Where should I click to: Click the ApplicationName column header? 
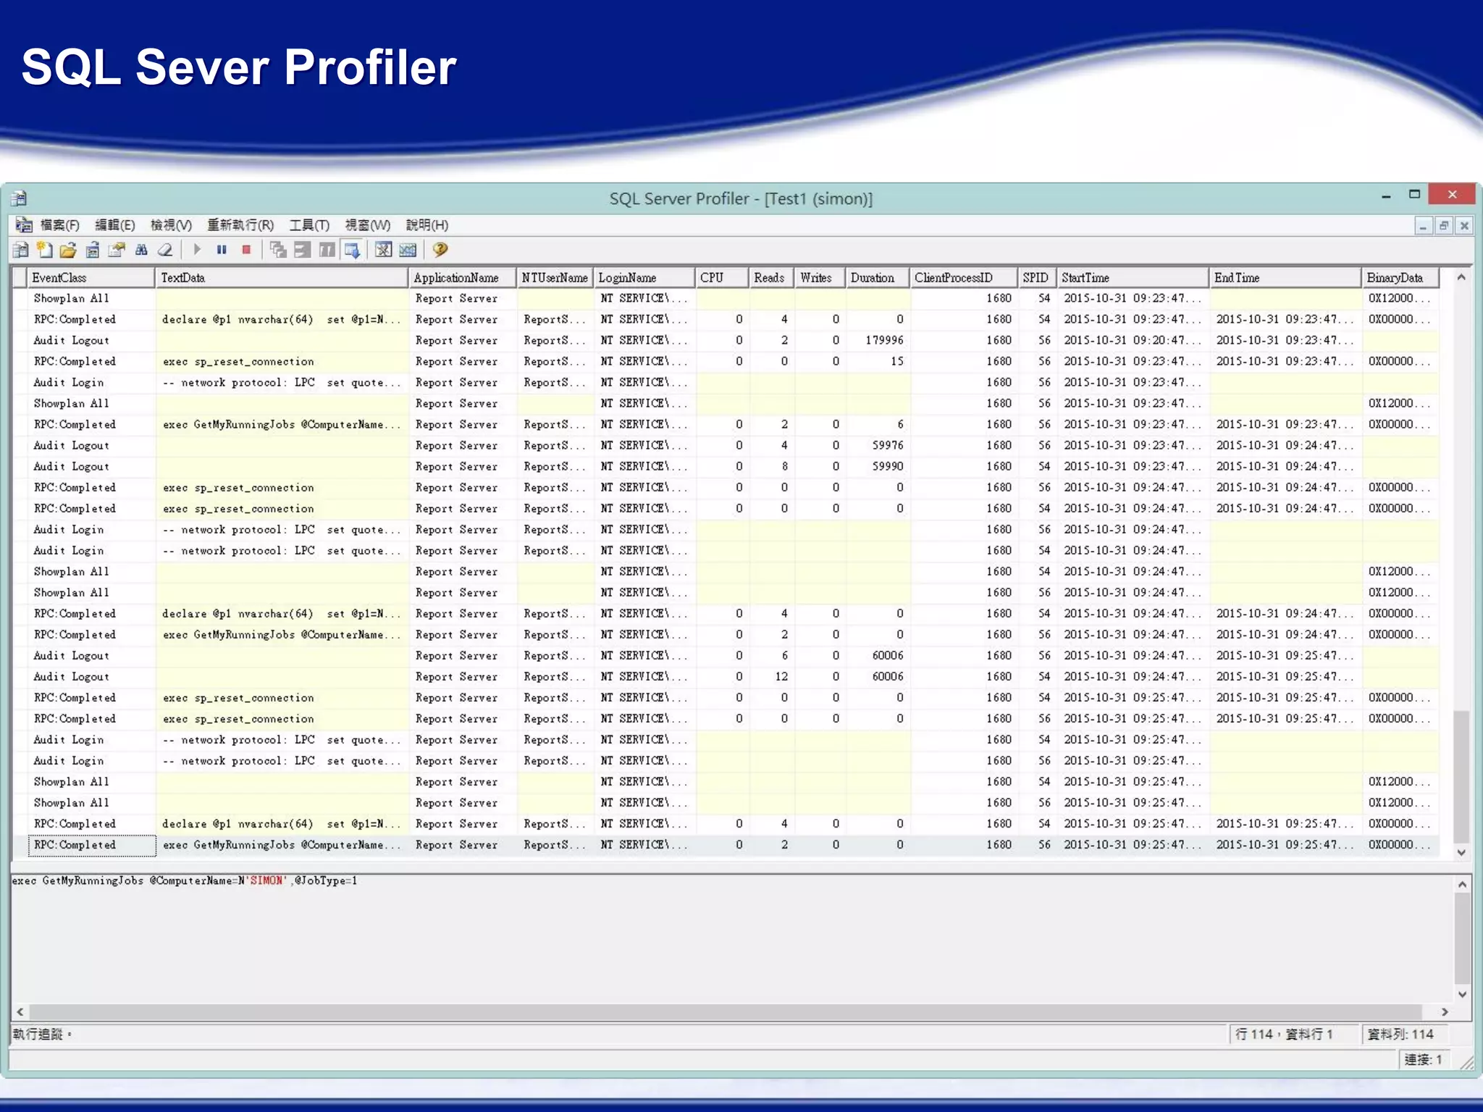[x=462, y=278]
